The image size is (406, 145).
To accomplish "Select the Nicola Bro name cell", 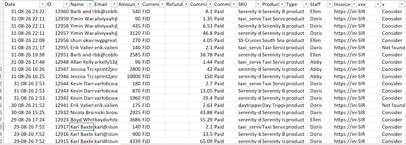I will [82, 113].
